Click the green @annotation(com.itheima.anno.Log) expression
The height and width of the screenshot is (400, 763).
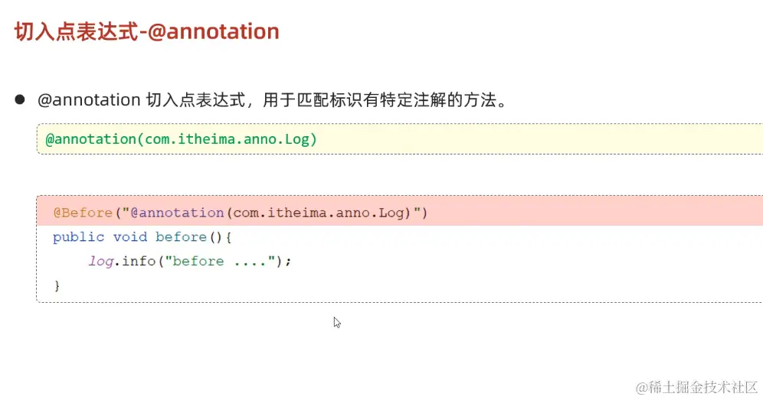click(x=181, y=139)
